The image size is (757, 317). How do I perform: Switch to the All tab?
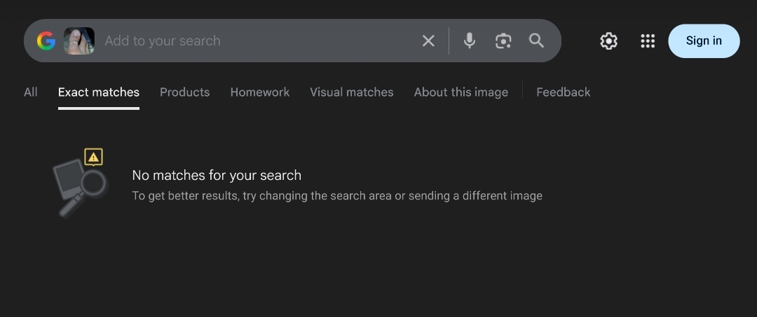pyautogui.click(x=31, y=92)
